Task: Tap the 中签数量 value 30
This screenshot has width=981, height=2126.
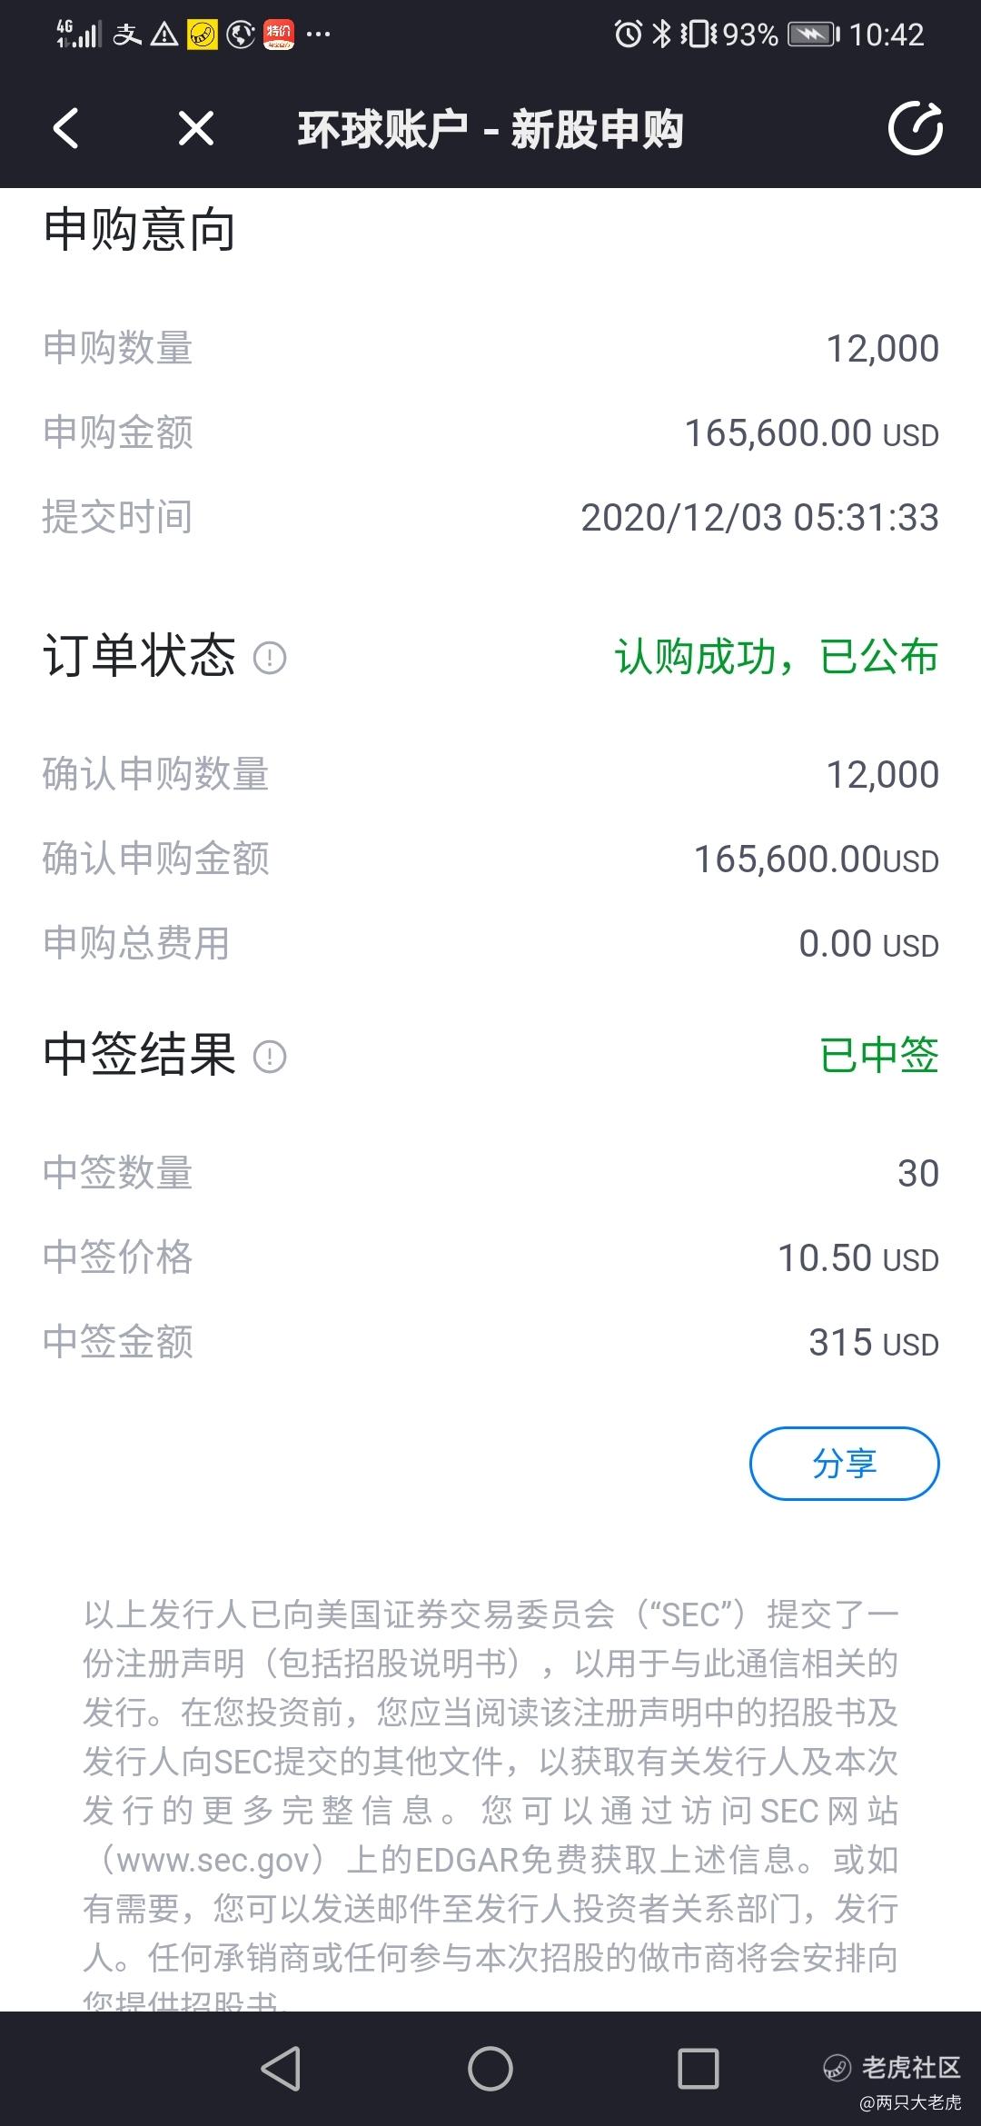Action: [x=918, y=1173]
